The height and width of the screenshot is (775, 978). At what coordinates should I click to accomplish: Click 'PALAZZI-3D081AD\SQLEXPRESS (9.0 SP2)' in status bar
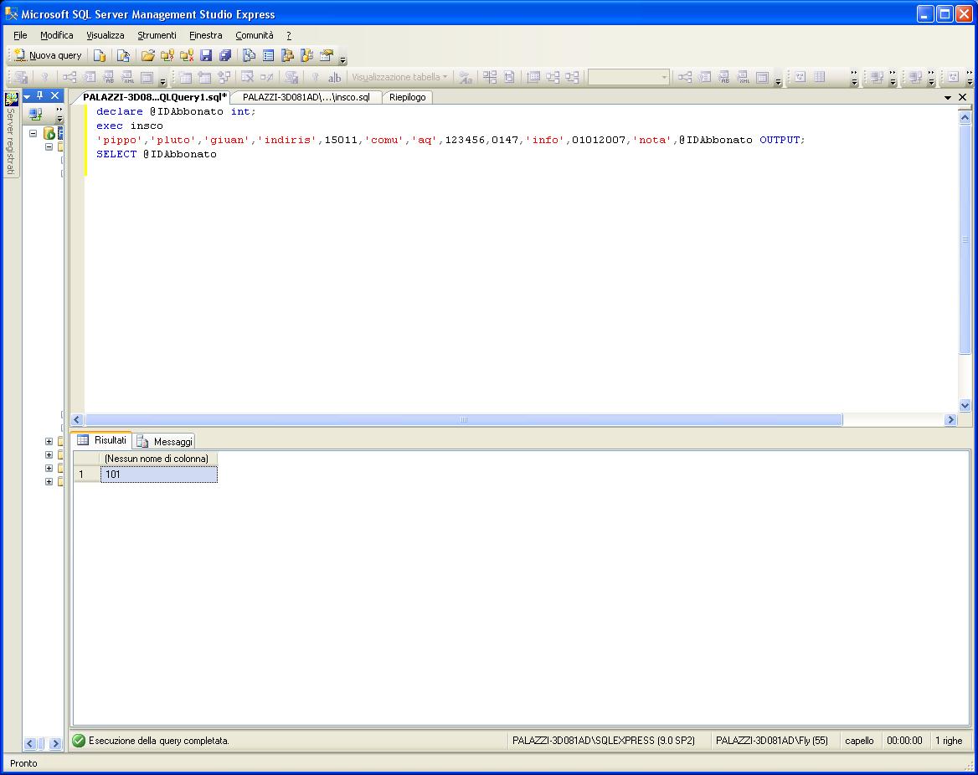click(x=603, y=741)
